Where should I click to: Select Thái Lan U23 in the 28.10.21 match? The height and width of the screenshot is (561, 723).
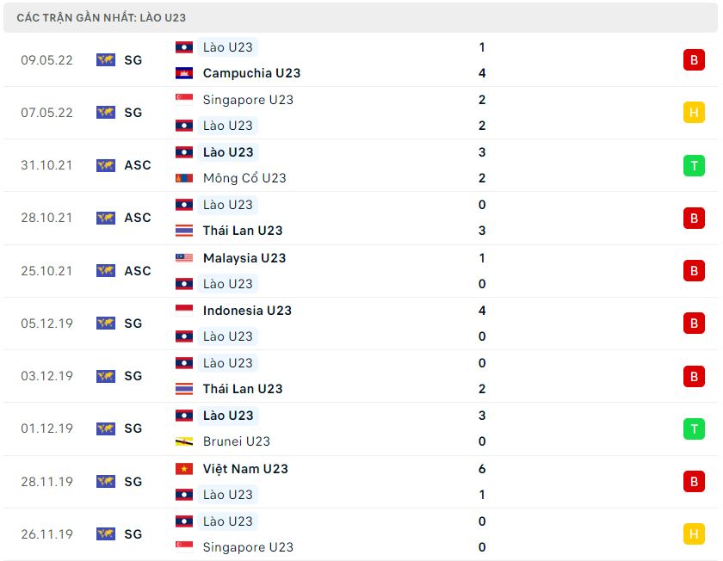click(243, 231)
